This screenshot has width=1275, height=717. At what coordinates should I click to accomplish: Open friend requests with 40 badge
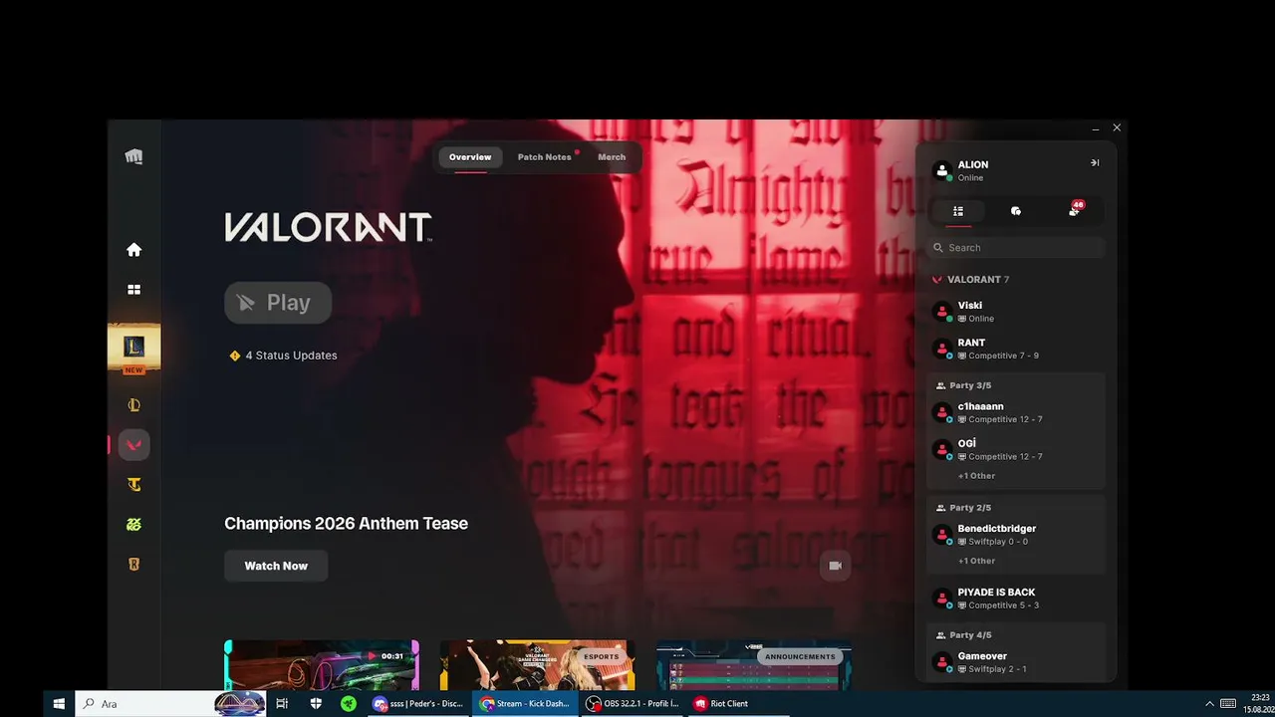click(1074, 210)
